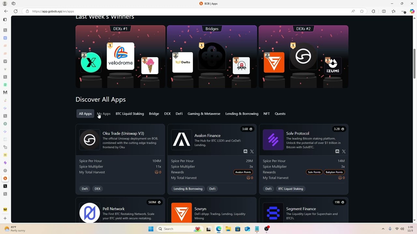Click the Avalon 3.6B votes badge
The height and width of the screenshot is (234, 417).
pos(247,129)
